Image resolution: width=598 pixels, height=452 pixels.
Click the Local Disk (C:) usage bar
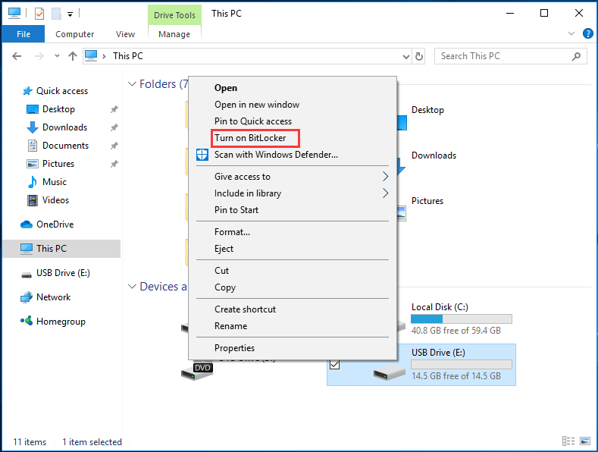[x=461, y=319]
